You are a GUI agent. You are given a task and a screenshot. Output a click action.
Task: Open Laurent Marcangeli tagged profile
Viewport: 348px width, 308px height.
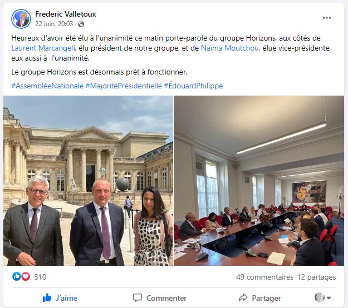(43, 48)
